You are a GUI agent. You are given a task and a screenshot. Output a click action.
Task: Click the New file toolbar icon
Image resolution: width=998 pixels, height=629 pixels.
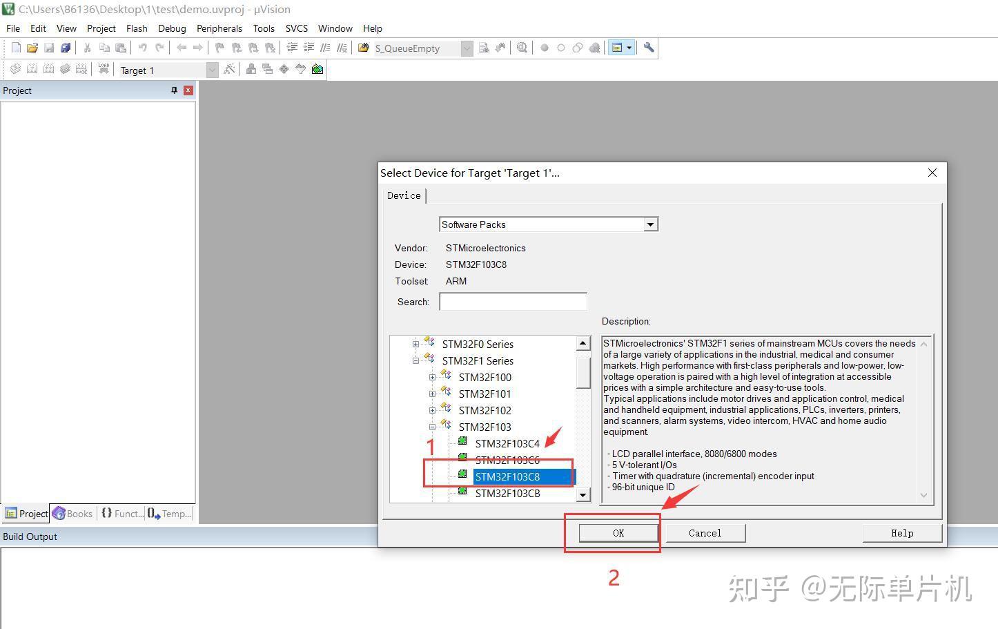pyautogui.click(x=16, y=48)
